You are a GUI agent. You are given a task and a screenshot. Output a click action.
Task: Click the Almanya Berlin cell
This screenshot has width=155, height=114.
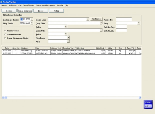click(x=69, y=51)
